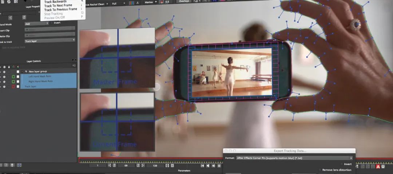Image resolution: width=393 pixels, height=174 pixels.
Task: Open the Matte Clip dropdown
Action: (50, 36)
